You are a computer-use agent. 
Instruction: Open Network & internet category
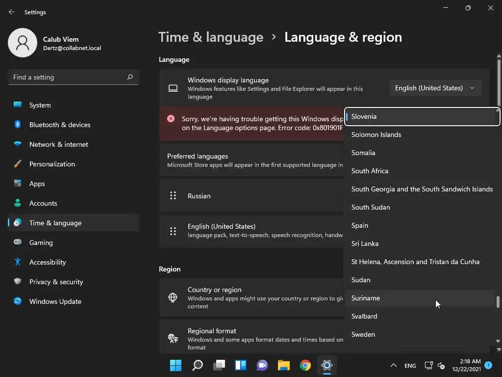coord(74,144)
